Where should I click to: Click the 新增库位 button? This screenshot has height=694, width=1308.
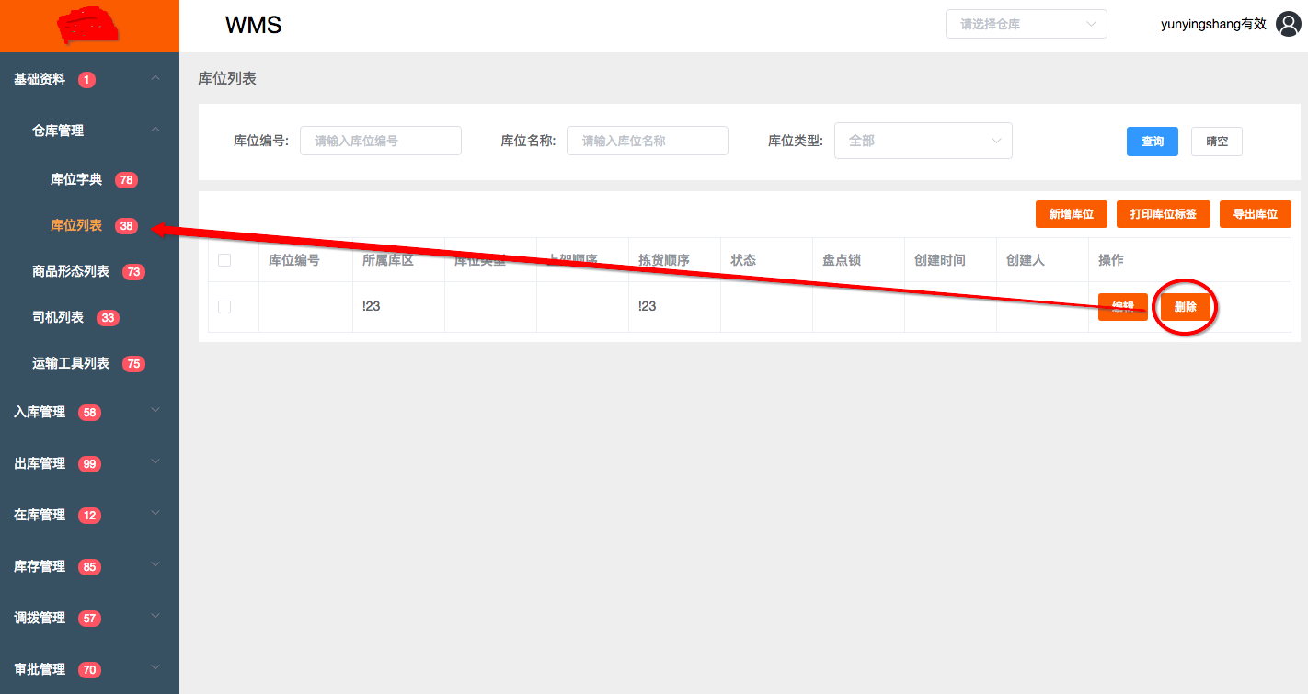1072,214
